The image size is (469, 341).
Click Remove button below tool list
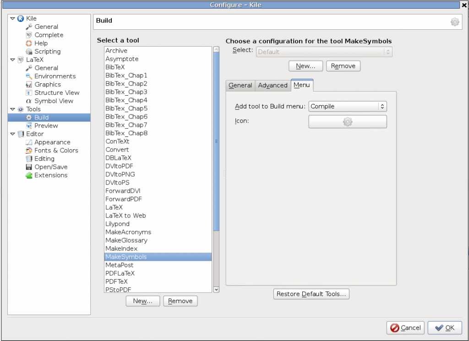pyautogui.click(x=180, y=301)
